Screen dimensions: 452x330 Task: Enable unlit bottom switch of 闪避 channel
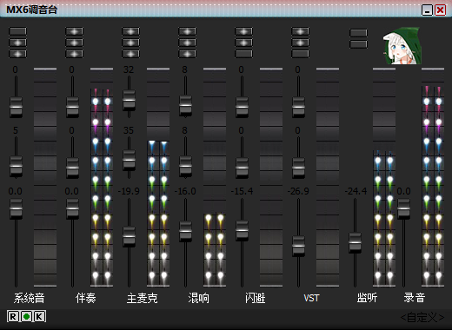243,54
